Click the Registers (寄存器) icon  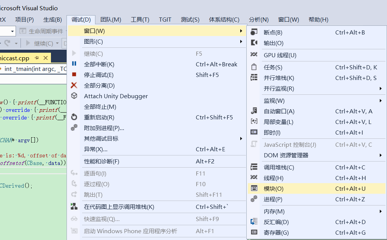click(x=254, y=232)
